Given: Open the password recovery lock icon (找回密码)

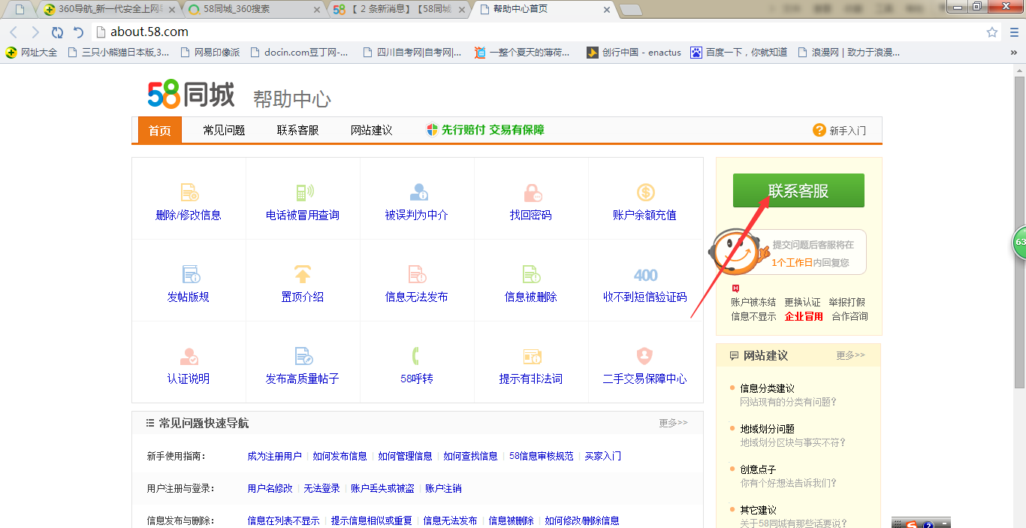Looking at the screenshot, I should click(532, 192).
